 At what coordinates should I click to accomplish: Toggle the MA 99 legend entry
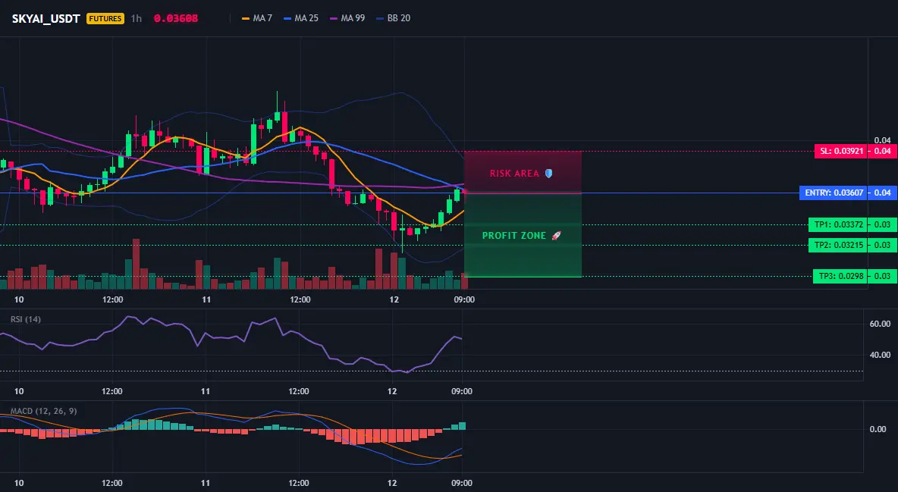coord(347,18)
